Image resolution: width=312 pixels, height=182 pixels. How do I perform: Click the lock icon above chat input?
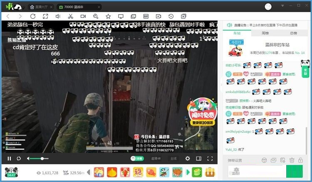tap(301, 160)
